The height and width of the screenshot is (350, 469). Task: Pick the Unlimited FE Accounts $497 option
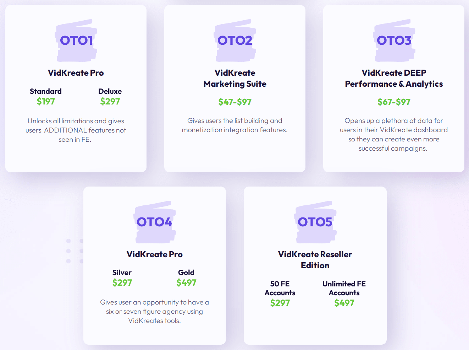pyautogui.click(x=344, y=294)
